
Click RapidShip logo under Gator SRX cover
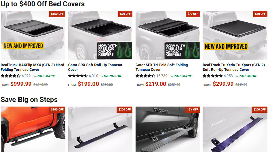point(111,76)
